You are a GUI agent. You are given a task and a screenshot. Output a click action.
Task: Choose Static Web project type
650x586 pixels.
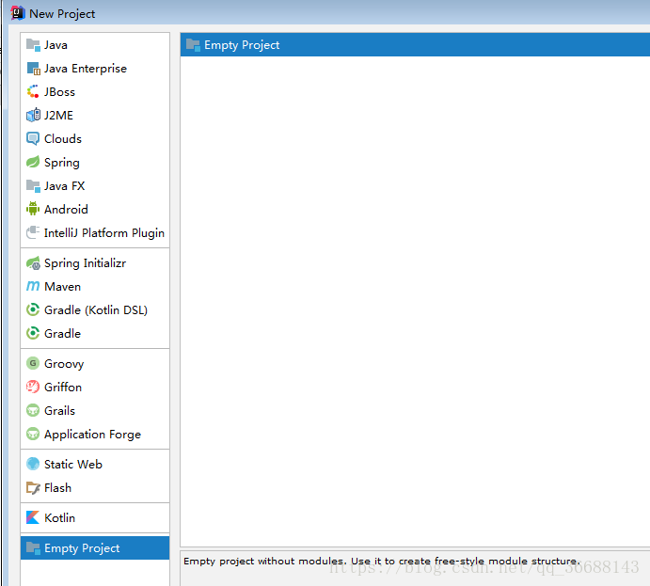tap(95, 464)
